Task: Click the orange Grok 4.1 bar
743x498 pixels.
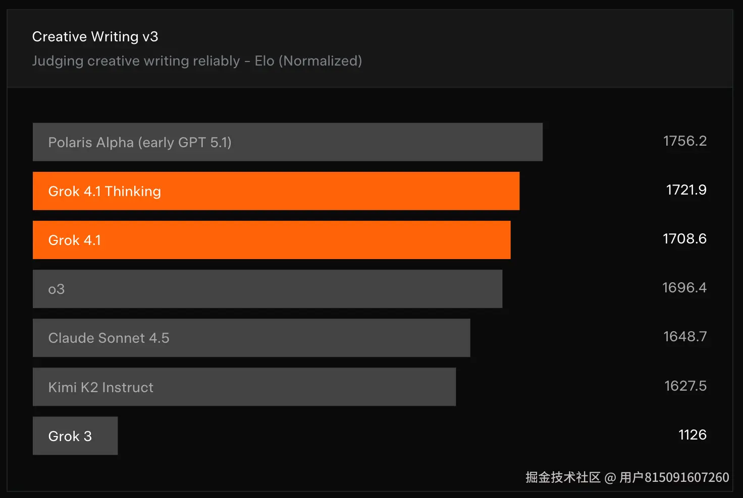Action: tap(272, 240)
